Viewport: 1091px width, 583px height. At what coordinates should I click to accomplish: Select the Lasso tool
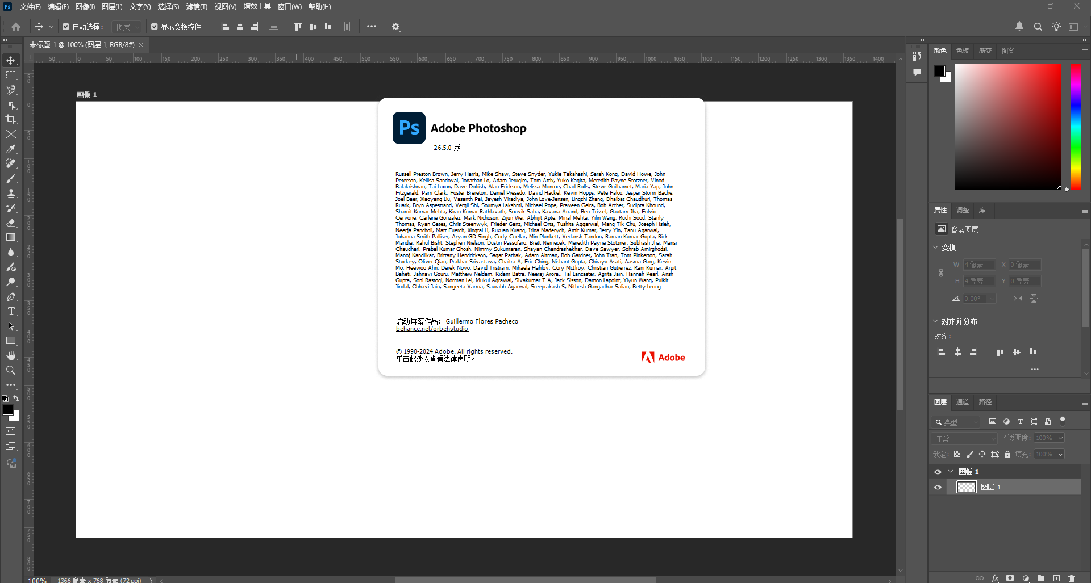(x=10, y=89)
